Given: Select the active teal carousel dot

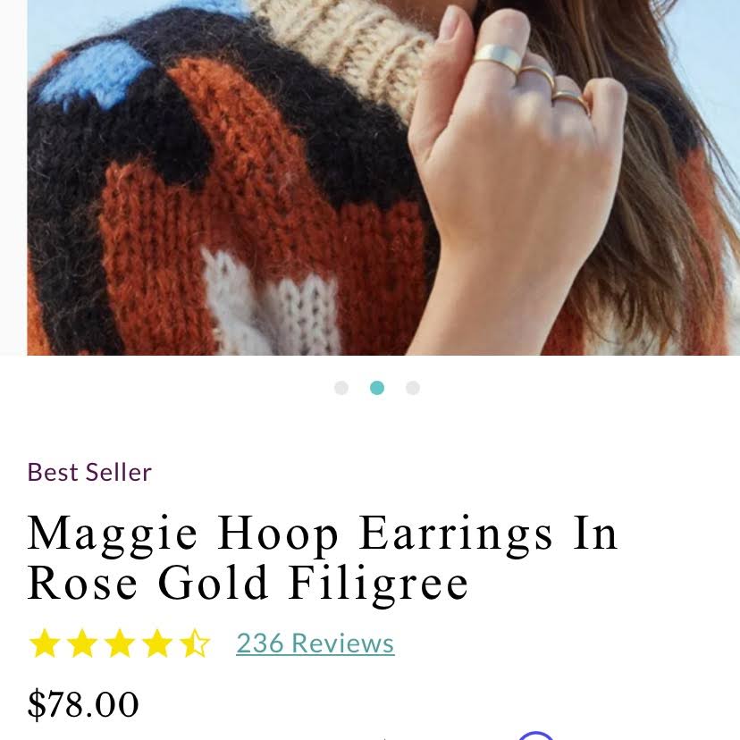Looking at the screenshot, I should pyautogui.click(x=377, y=388).
